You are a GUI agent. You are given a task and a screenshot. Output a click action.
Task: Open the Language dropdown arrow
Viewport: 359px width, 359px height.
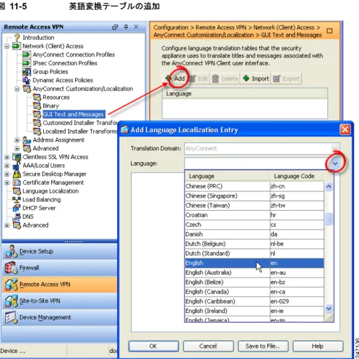335,164
